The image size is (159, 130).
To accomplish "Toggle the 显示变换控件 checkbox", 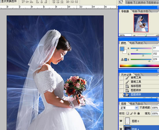I will pos(0,1).
